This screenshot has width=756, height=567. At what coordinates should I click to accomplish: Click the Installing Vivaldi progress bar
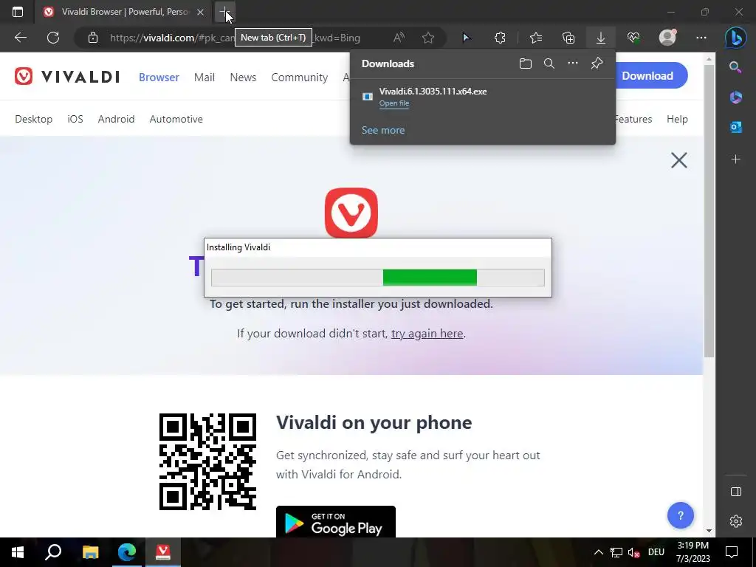378,278
